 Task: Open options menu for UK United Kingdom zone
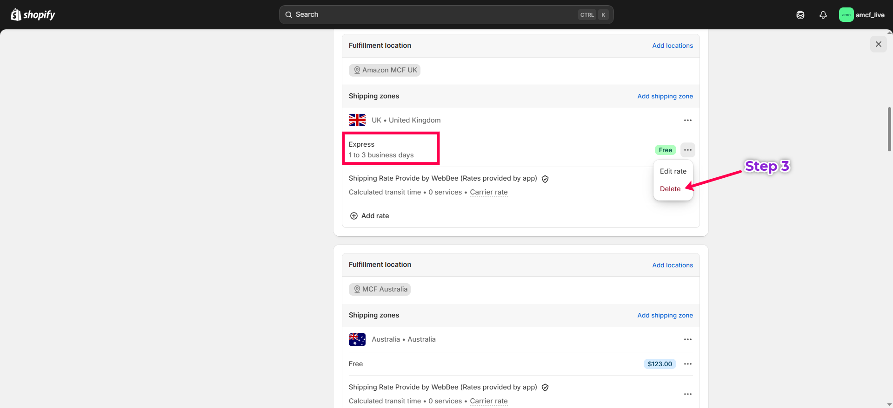[687, 120]
